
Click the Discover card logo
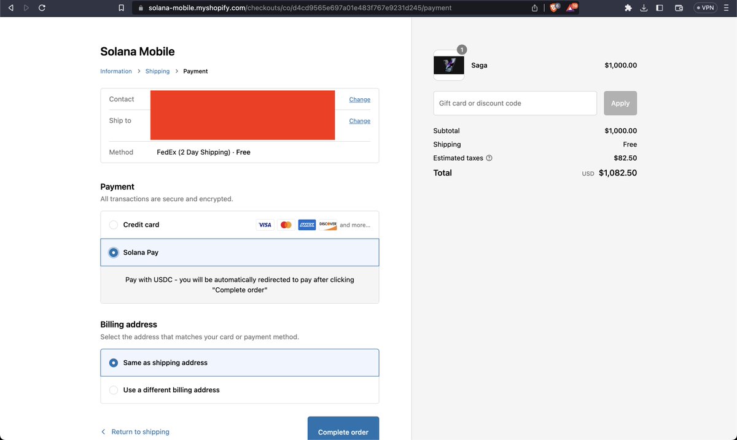[328, 225]
